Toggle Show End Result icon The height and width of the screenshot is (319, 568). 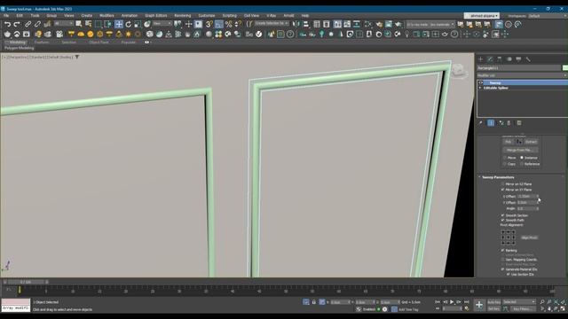[491, 123]
